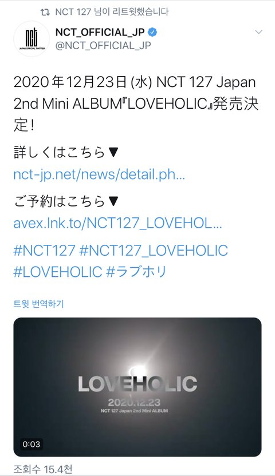
Task: Select the tweet text about LOVEHOLIC release
Action: (136, 104)
